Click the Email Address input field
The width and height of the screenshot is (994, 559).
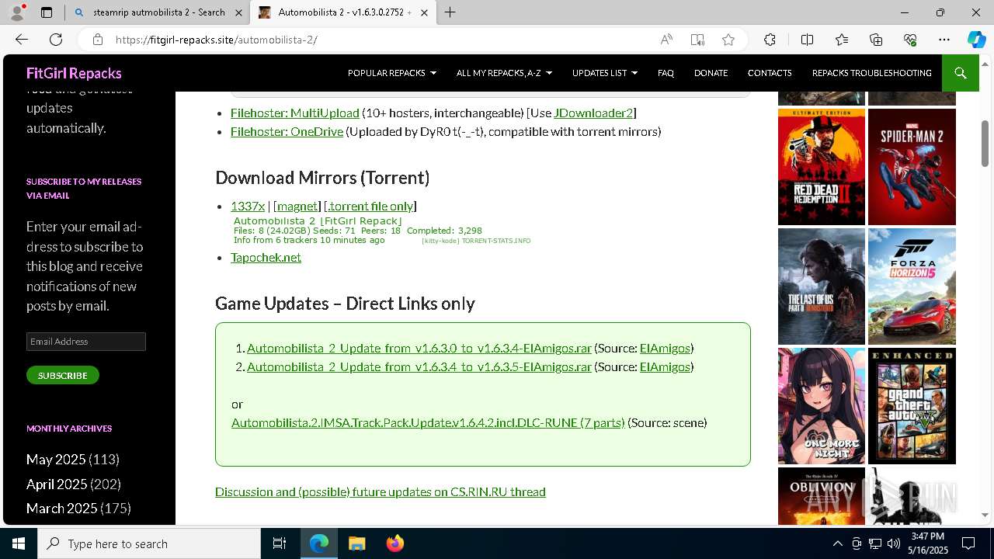pos(86,342)
